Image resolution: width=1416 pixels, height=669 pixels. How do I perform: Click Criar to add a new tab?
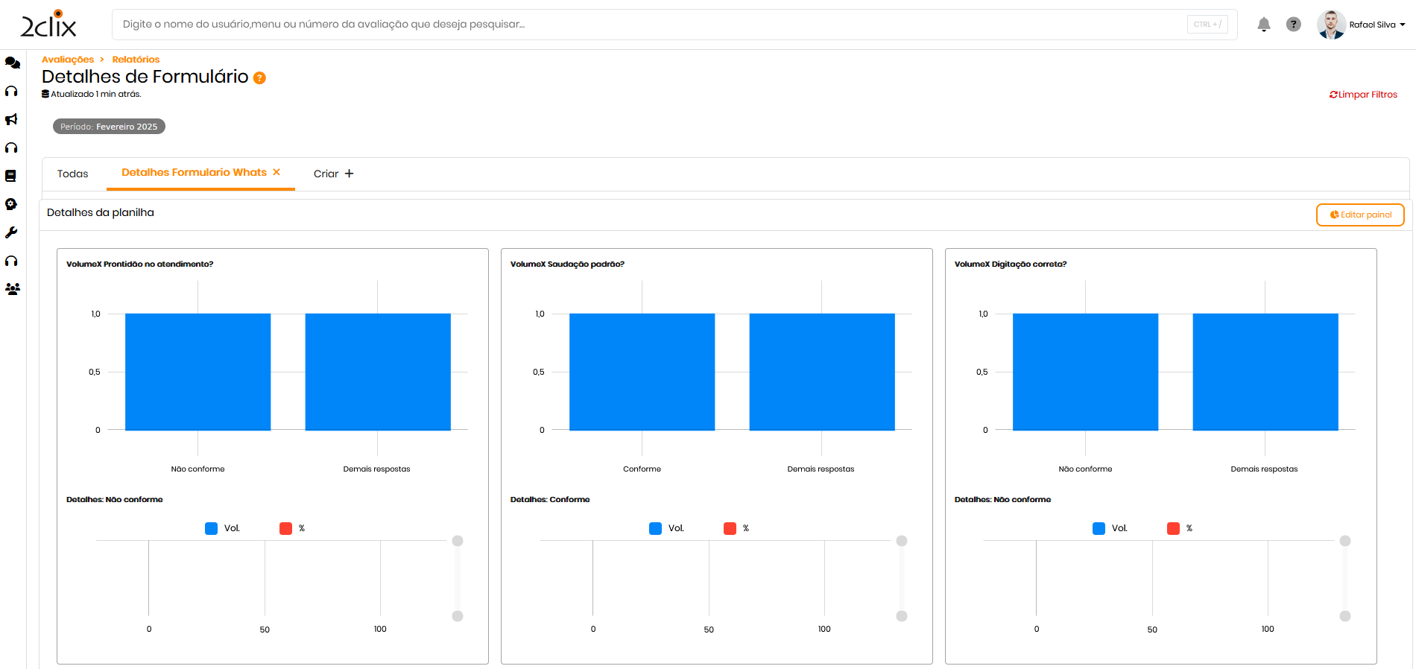click(x=333, y=174)
